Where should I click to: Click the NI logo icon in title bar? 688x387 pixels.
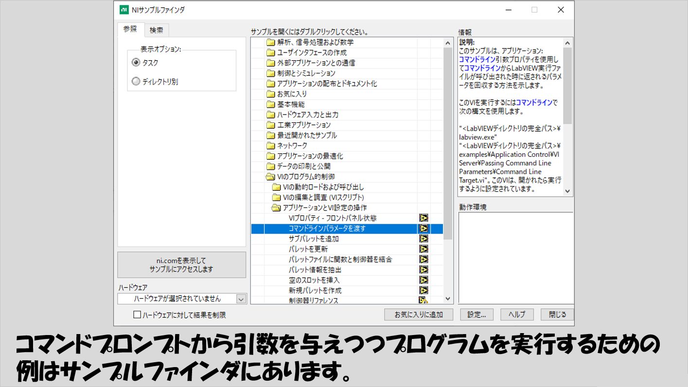coord(124,10)
